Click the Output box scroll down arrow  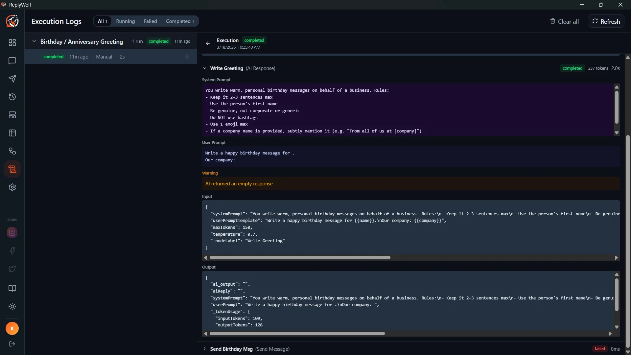[617, 327]
